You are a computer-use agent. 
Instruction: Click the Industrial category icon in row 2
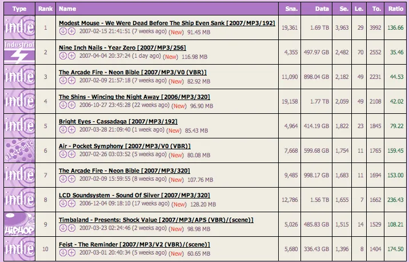tap(18, 51)
